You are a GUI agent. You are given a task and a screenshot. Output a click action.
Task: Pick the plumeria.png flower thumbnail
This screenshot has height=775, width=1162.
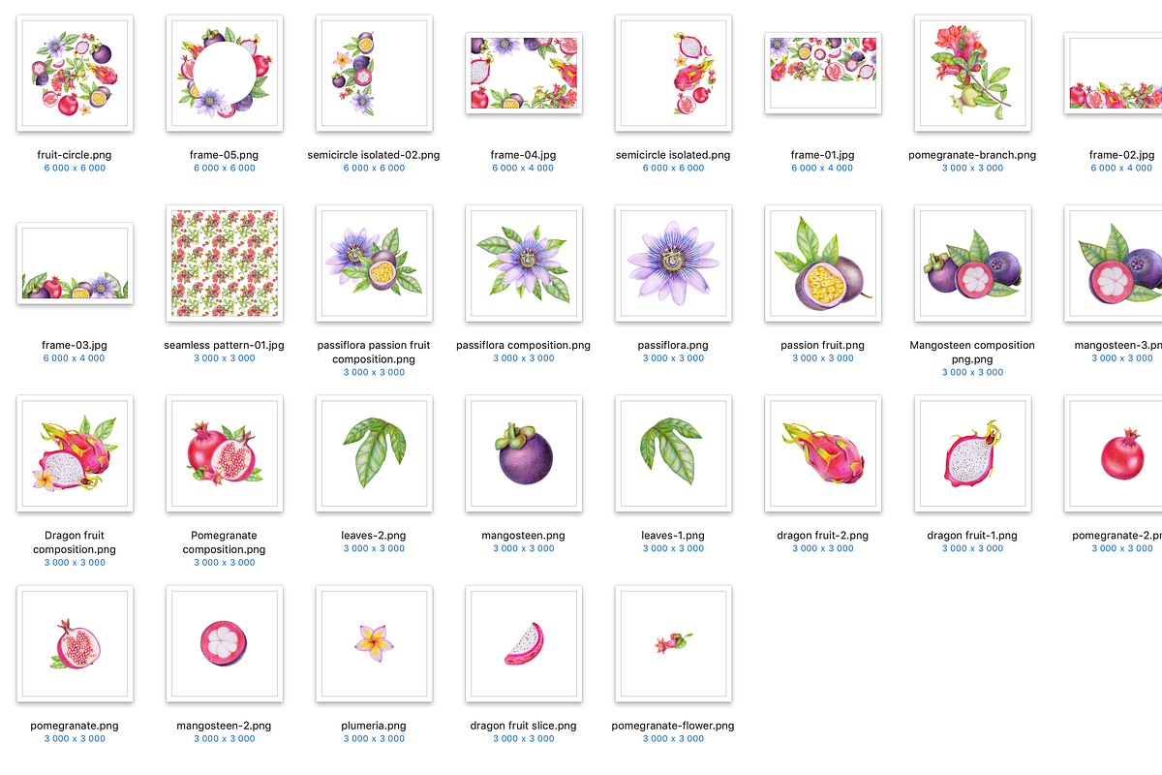click(374, 643)
